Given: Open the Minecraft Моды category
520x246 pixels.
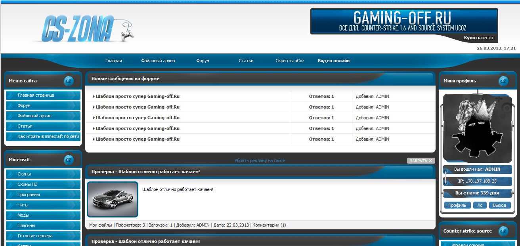Looking at the screenshot, I should click(x=43, y=215).
